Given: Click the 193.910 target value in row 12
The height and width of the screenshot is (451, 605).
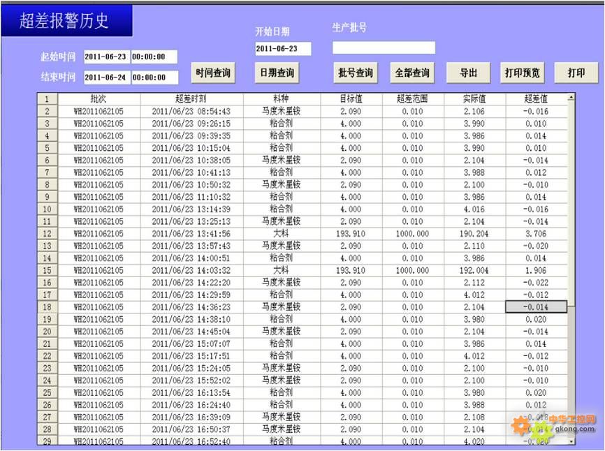Looking at the screenshot, I should tap(350, 234).
